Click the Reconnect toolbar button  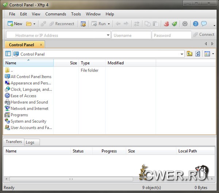tap(61, 24)
